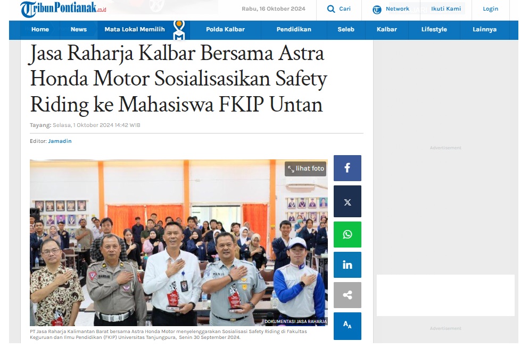The image size is (529, 349).
Task: Share article via WhatsApp
Action: tap(347, 234)
